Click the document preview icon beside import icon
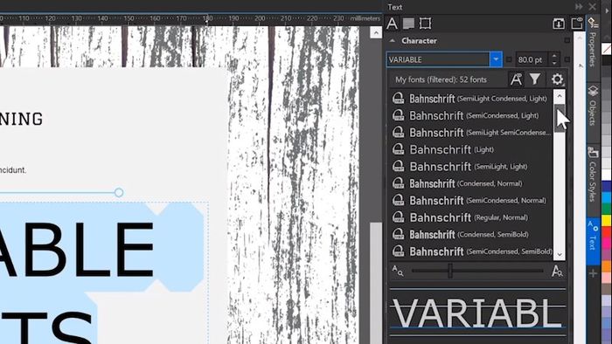 click(577, 24)
